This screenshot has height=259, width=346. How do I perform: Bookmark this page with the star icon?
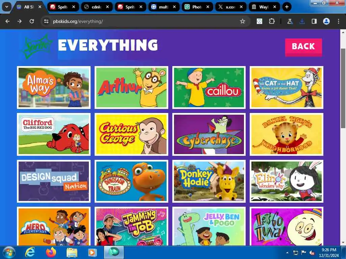[x=243, y=21]
